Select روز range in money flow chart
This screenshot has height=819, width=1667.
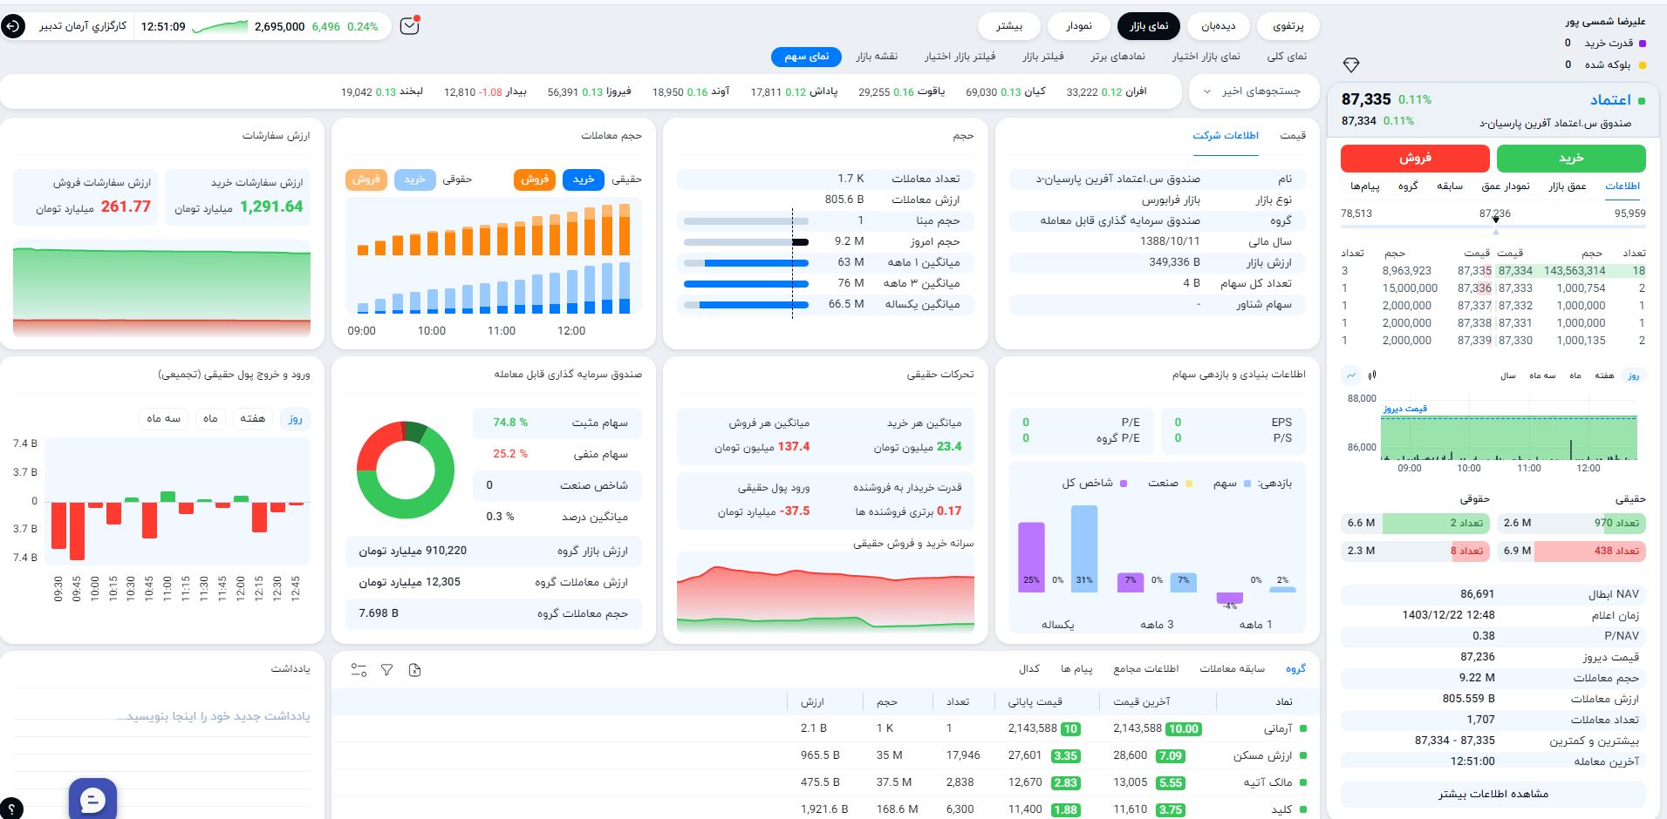[295, 419]
